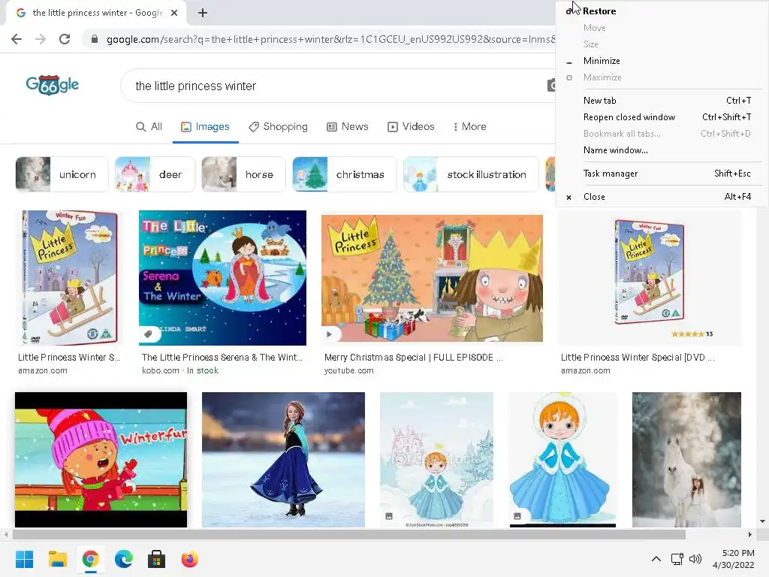Click the Google Route 66 doodle logo
769x577 pixels.
[53, 85]
